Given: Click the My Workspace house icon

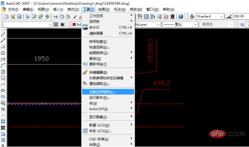Looking at the screenshot, I should (62, 24).
